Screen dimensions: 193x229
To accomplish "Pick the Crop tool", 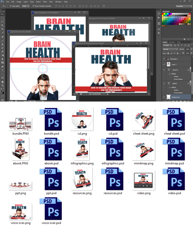I will (x=3, y=29).
